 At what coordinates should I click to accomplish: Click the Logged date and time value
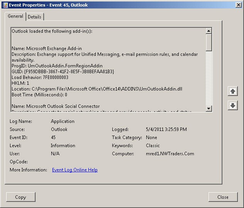click(x=166, y=129)
